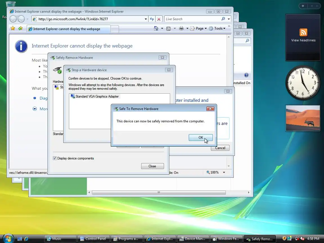The image size is (324, 243).
Task: Switch to Programs taskbar button
Action: coord(127,239)
